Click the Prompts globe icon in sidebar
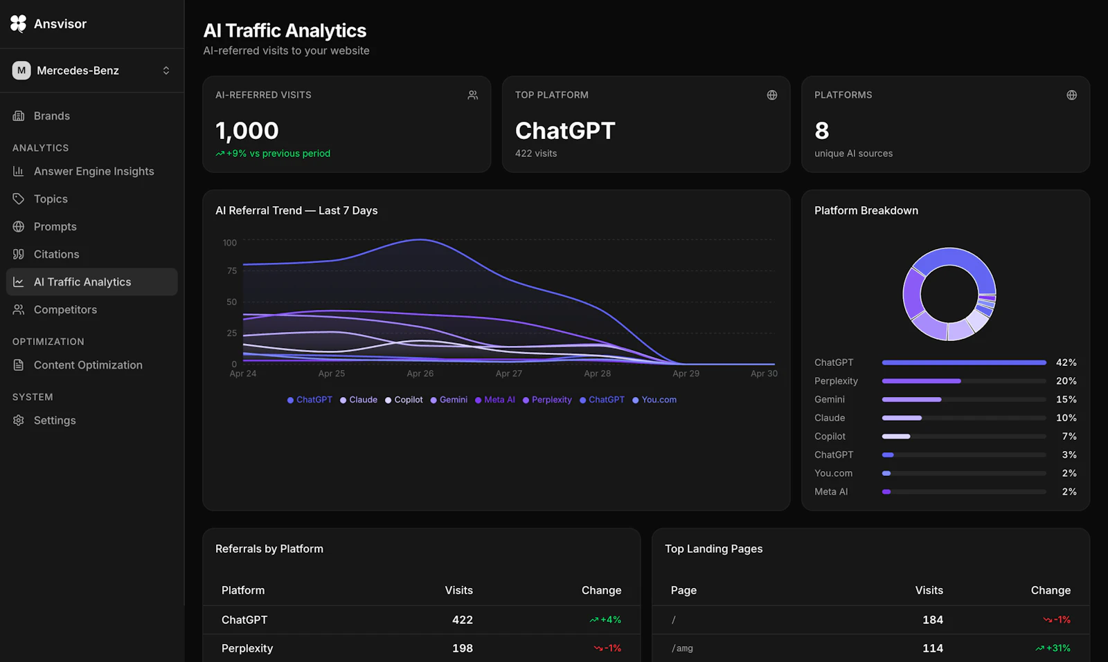The image size is (1108, 662). [19, 227]
